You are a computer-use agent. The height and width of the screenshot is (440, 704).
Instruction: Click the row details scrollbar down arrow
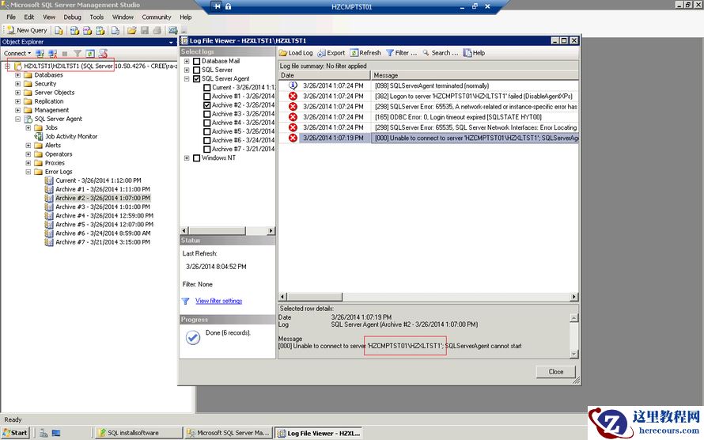[573, 354]
